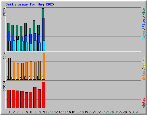Click the green Hits legend label
The height and width of the screenshot is (115, 147).
144,12
